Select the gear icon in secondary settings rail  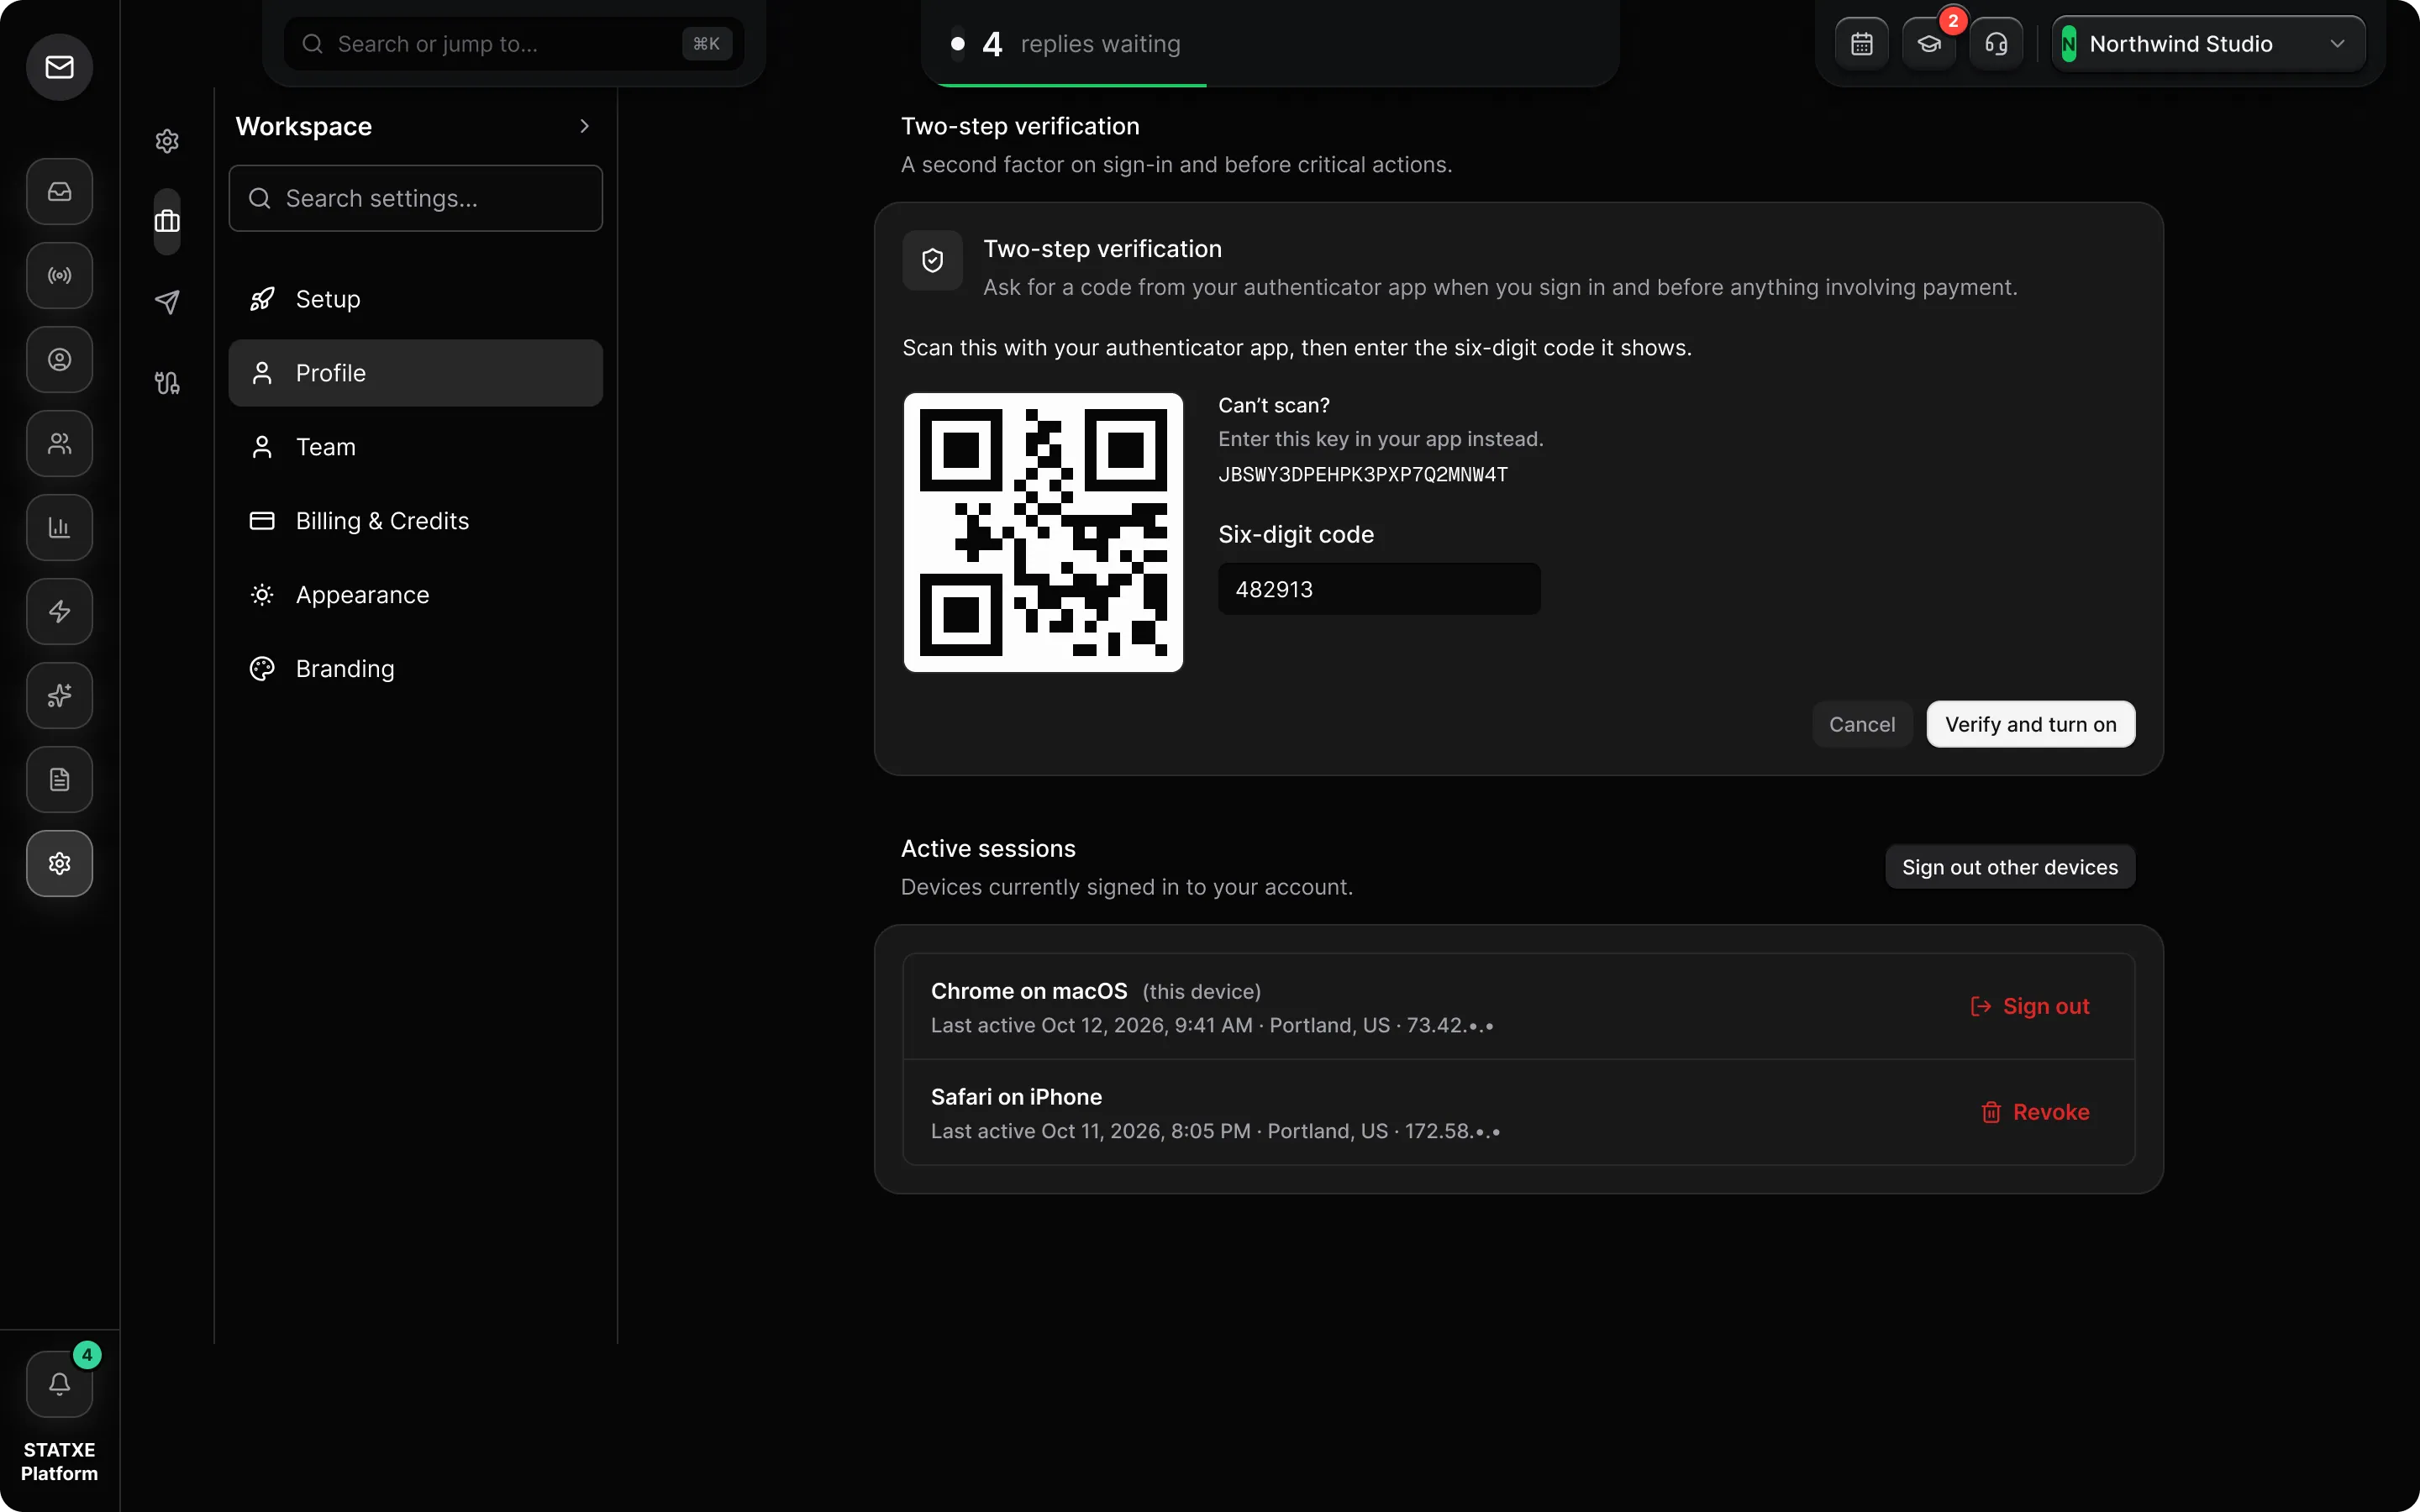(167, 141)
